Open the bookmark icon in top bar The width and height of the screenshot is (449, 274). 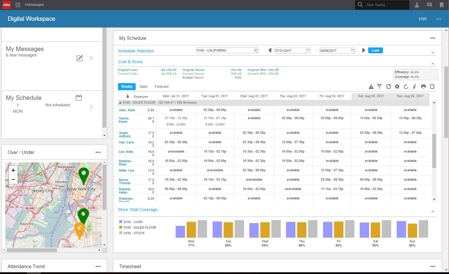coord(441,5)
